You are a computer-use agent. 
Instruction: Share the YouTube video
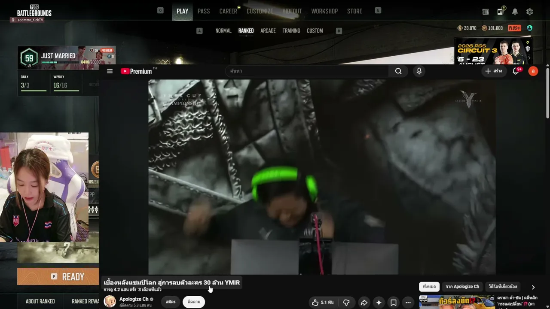coord(364,303)
